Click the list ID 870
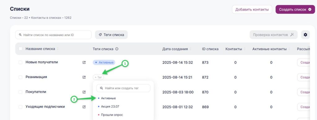Screen dimensions: 317x120 point(205,92)
